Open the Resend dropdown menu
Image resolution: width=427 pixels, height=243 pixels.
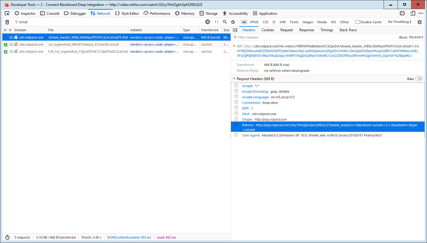click(x=416, y=37)
